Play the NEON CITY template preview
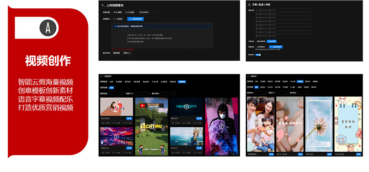 [186, 107]
